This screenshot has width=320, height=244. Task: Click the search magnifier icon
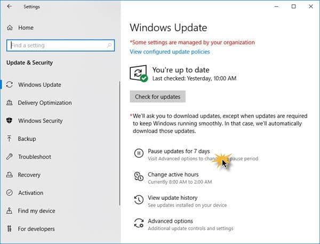click(x=109, y=45)
